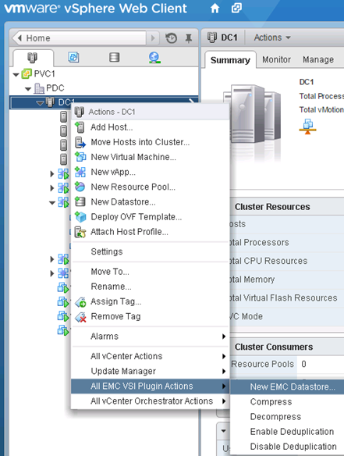
Task: Choose Move To... menu entry
Action: point(150,272)
